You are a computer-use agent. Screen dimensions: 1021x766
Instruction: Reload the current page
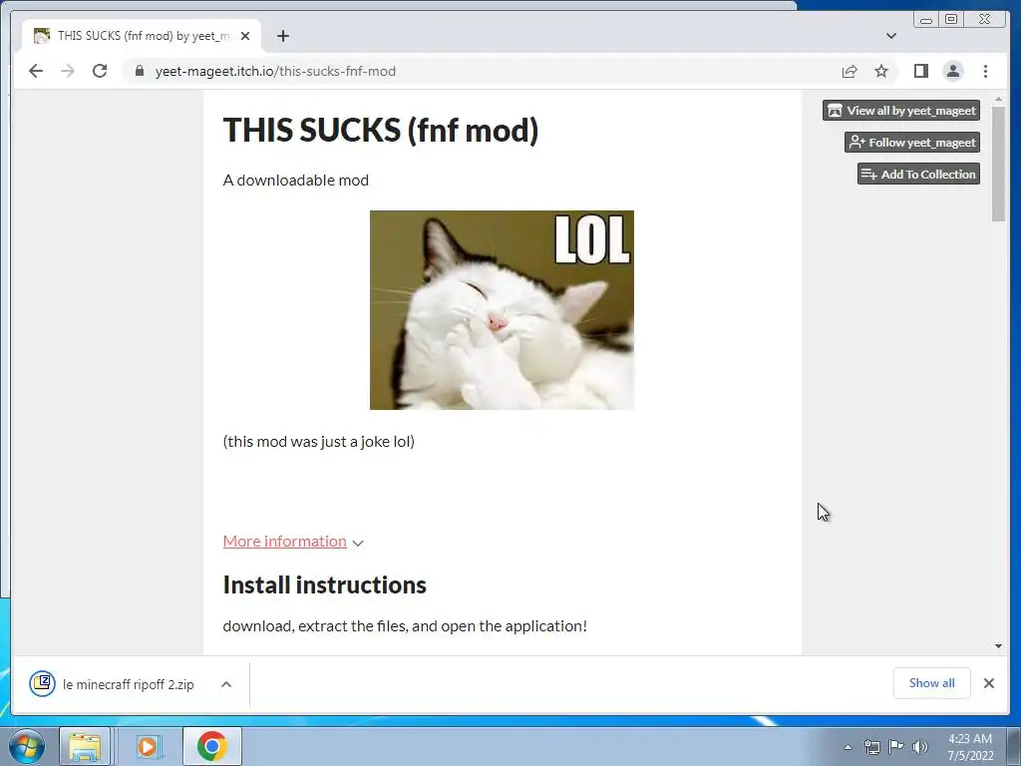(x=100, y=71)
